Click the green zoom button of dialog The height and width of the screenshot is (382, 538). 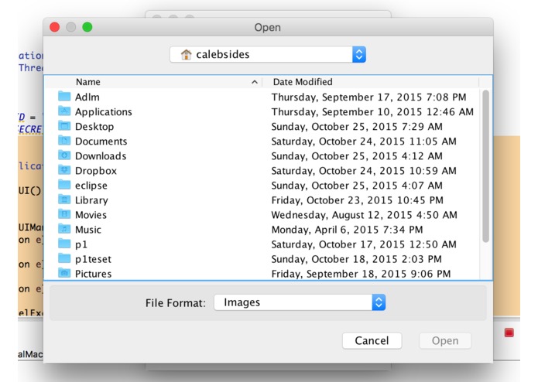tap(87, 27)
